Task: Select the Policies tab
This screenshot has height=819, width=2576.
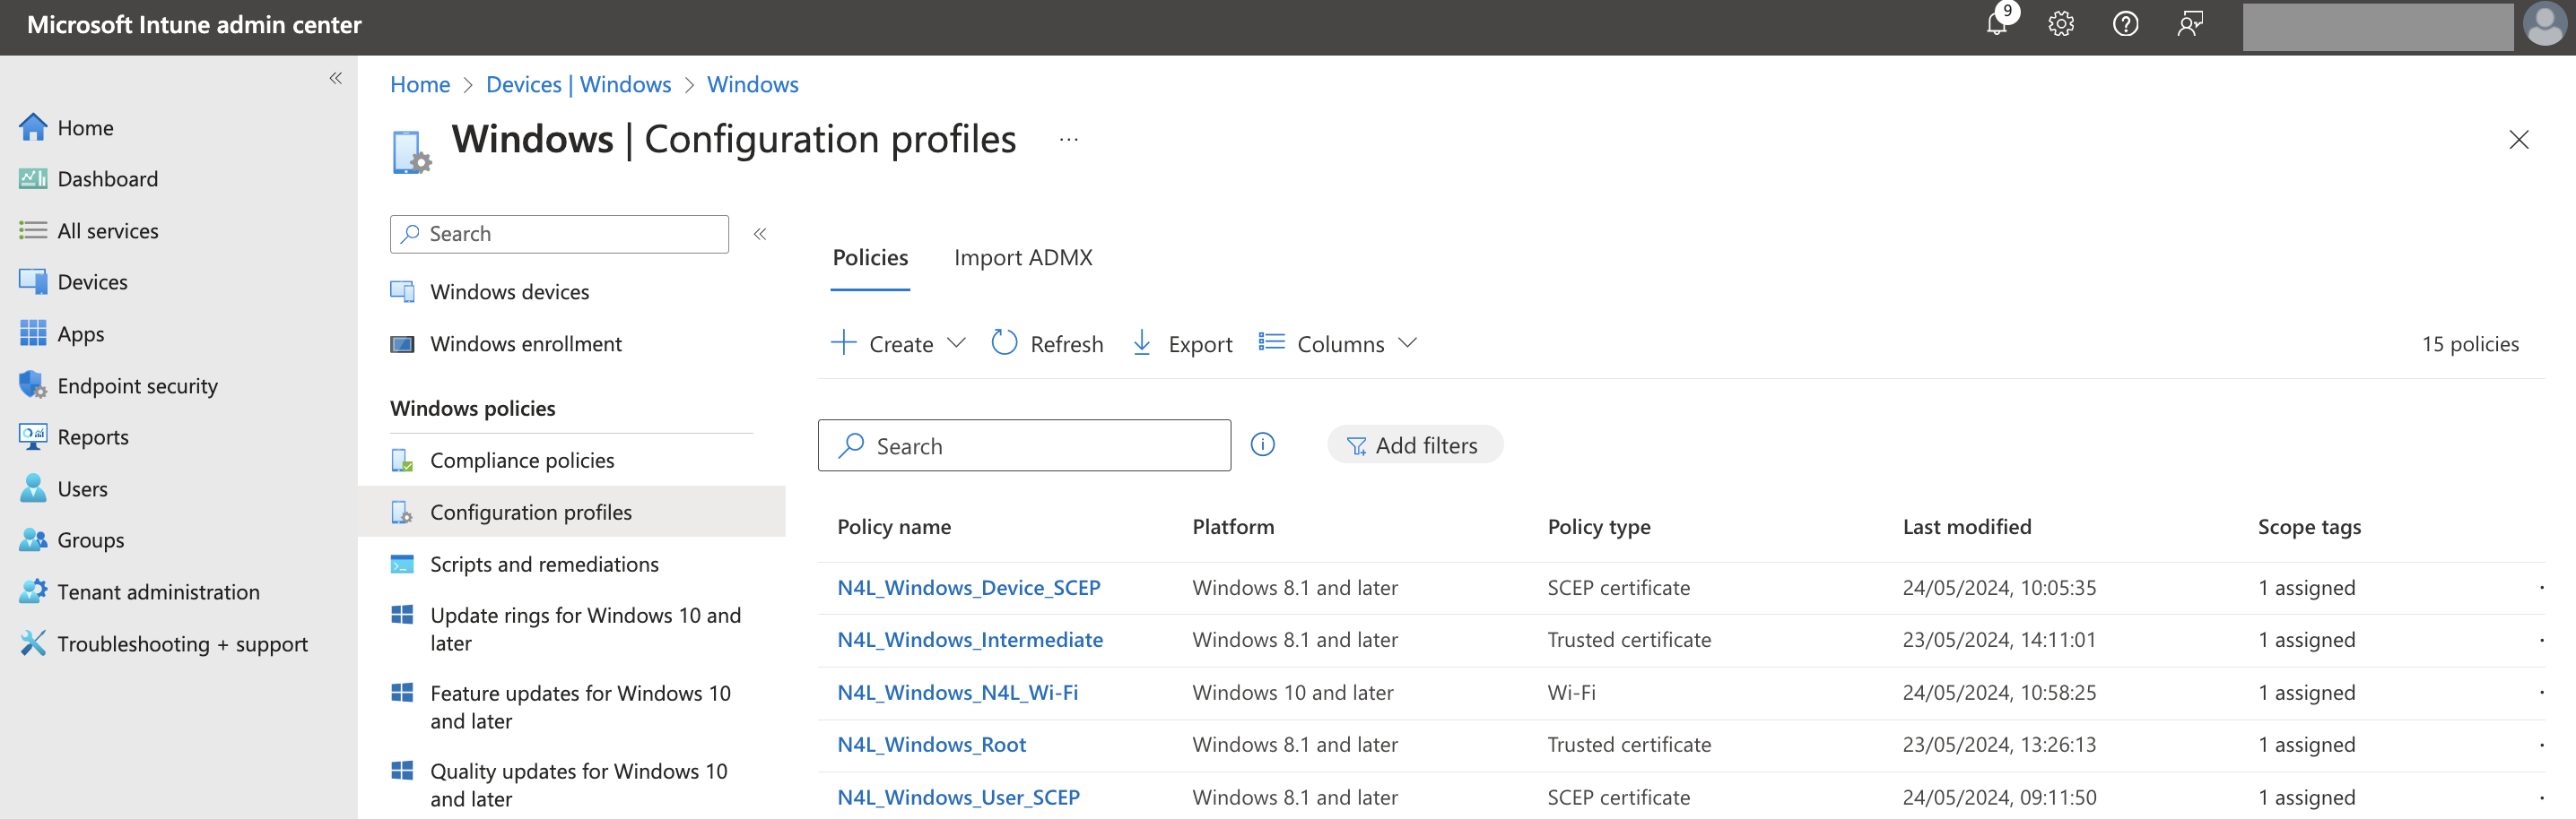Action: click(869, 256)
